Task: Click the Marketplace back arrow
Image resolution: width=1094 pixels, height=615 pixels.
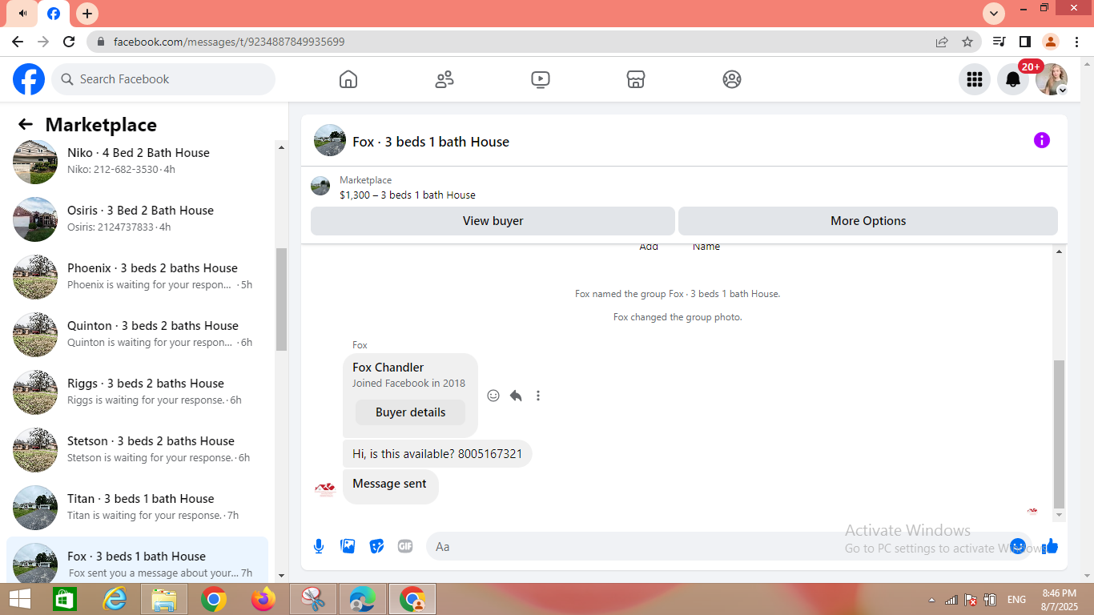Action: click(x=26, y=124)
